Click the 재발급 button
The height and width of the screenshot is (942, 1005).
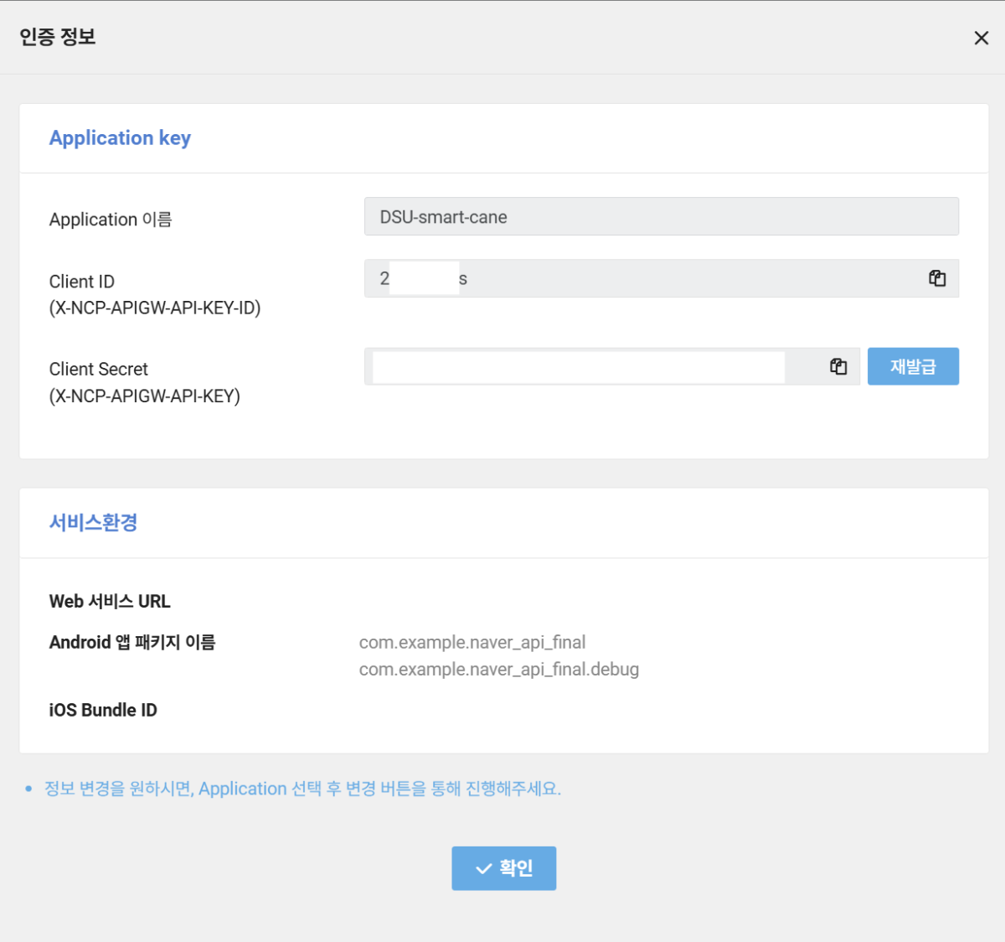913,366
